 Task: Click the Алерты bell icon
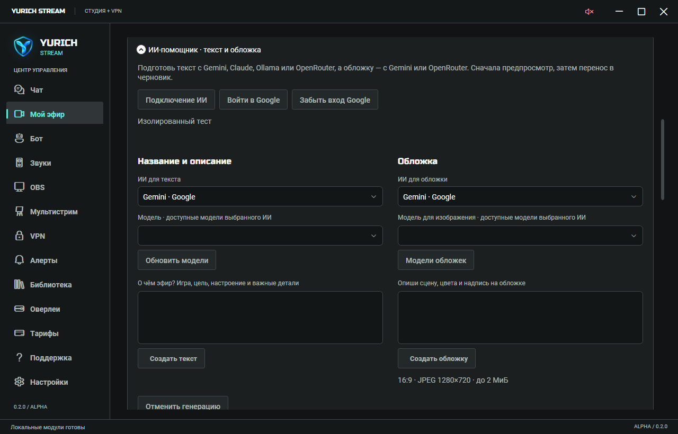pyautogui.click(x=20, y=260)
